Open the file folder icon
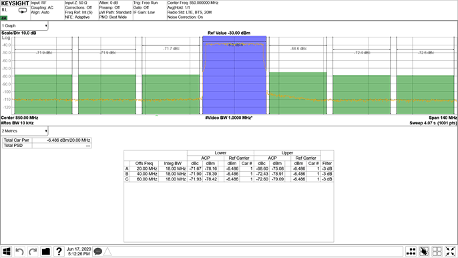This screenshot has height=258, width=458. (x=46, y=251)
